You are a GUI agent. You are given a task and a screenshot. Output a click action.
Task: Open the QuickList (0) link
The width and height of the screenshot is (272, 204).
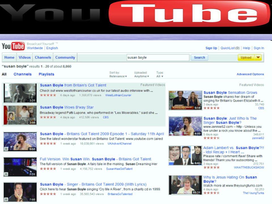click(x=230, y=48)
